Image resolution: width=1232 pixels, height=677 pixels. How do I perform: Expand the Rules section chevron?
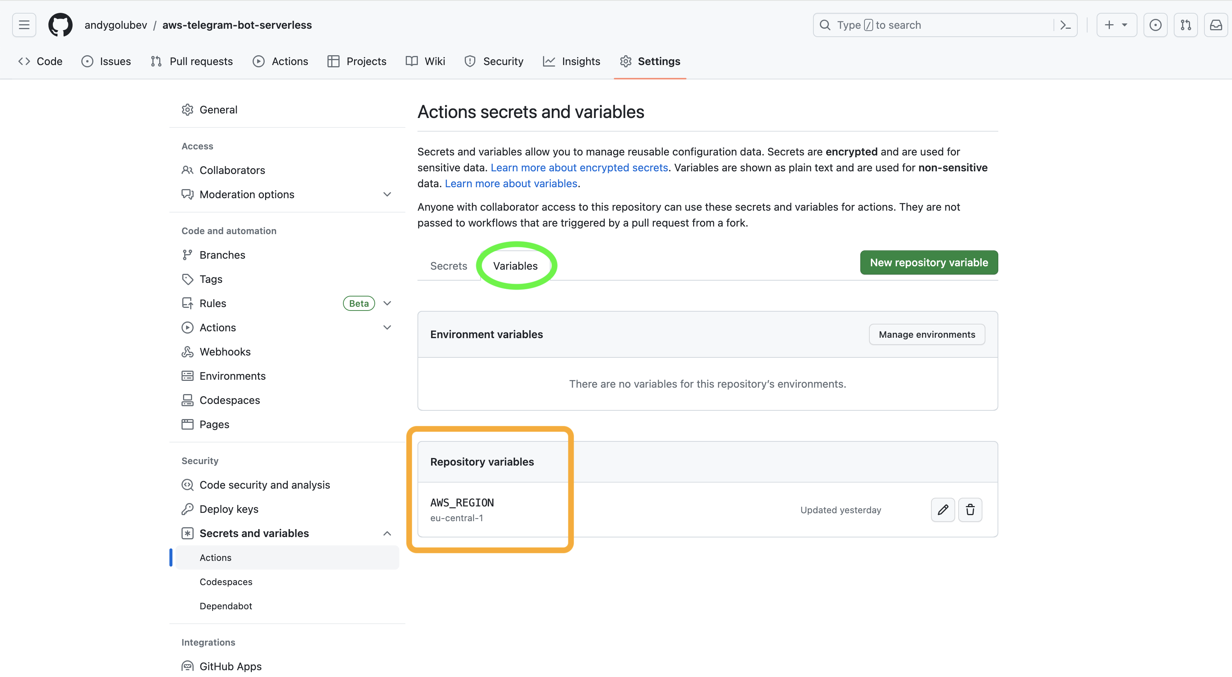[387, 303]
